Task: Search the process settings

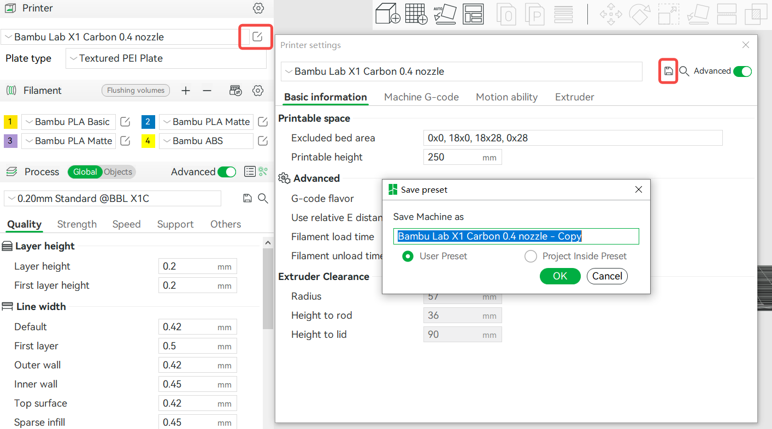Action: tap(263, 198)
